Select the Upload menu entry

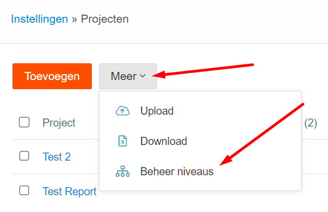200,111
